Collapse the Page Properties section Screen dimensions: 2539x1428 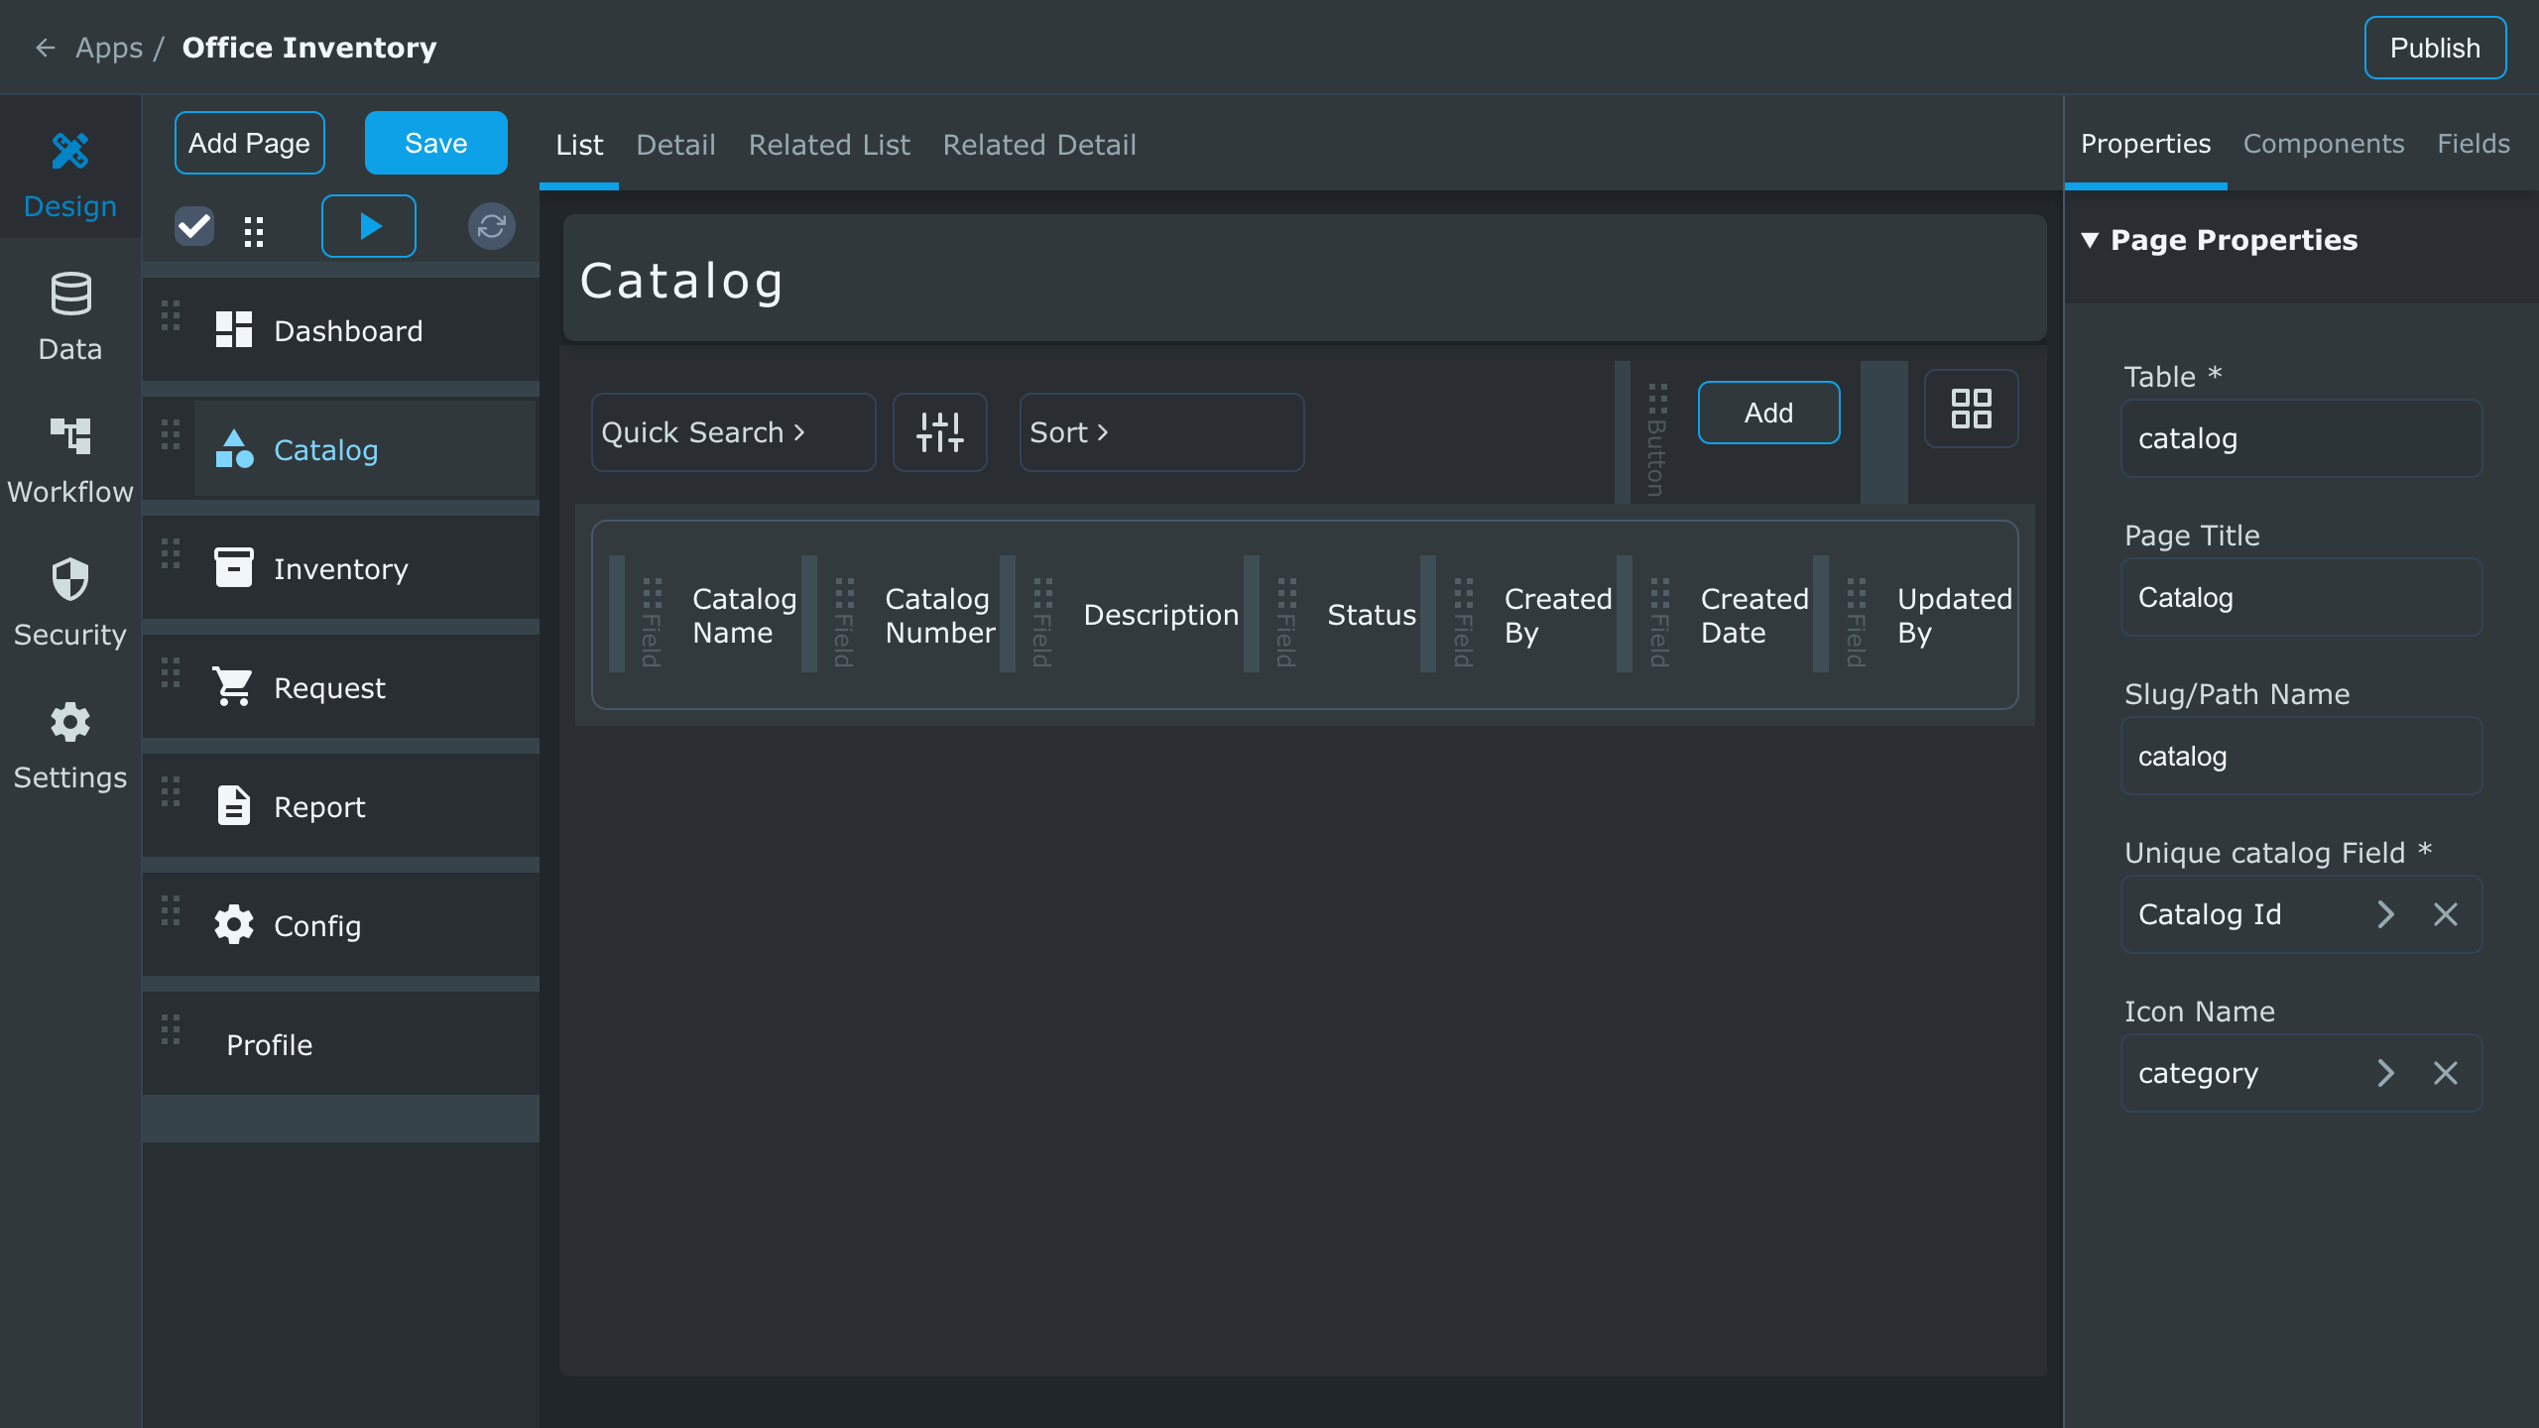pyautogui.click(x=2090, y=240)
